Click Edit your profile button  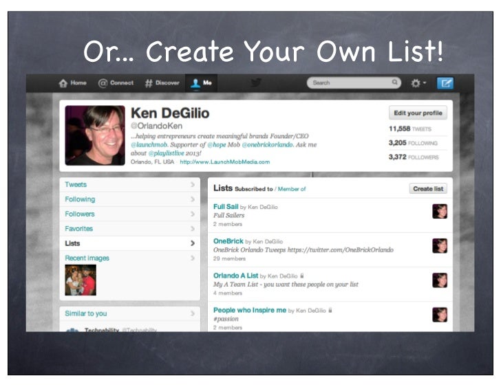tap(418, 113)
